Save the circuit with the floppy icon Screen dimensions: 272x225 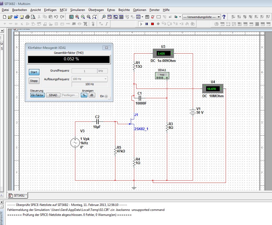[x=22, y=17]
